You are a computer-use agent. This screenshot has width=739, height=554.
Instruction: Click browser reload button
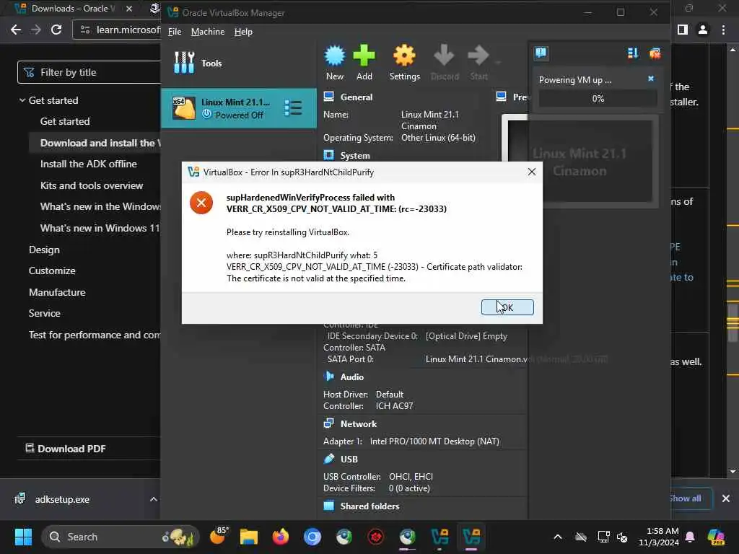tap(56, 30)
